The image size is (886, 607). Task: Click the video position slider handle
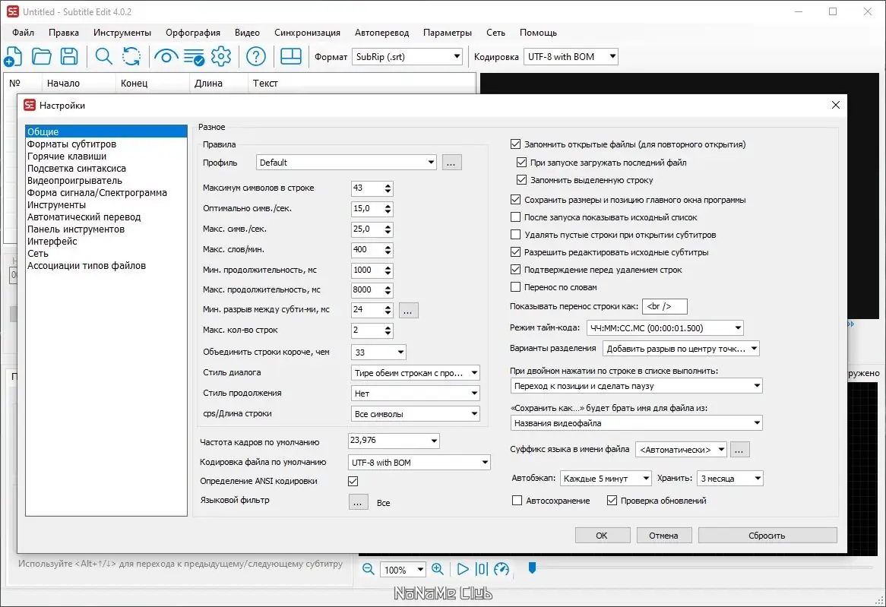coord(532,567)
